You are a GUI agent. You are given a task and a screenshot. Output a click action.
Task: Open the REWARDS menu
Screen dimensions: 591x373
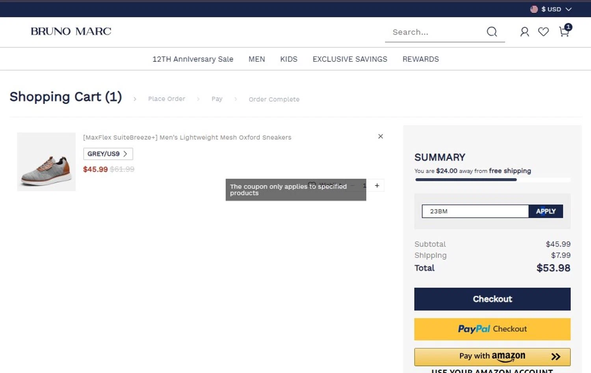(420, 59)
